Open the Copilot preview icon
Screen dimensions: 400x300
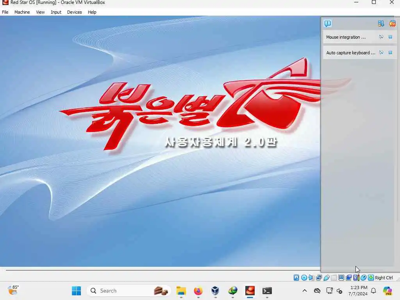tap(387, 291)
